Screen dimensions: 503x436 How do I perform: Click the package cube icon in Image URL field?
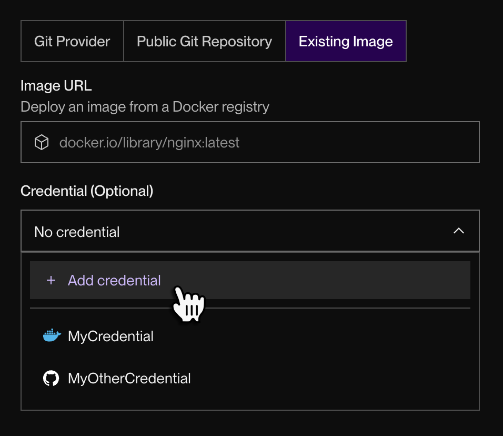(42, 142)
